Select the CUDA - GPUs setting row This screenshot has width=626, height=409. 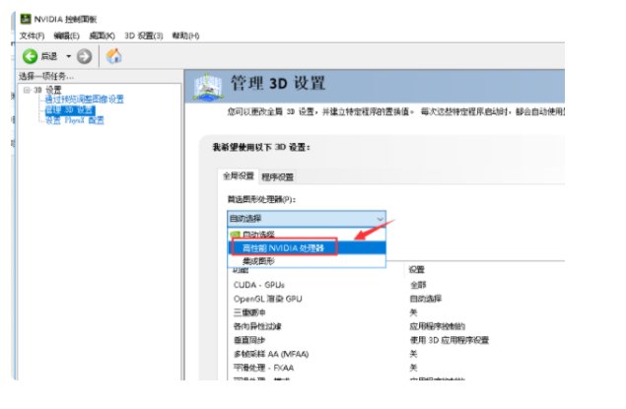click(x=397, y=285)
